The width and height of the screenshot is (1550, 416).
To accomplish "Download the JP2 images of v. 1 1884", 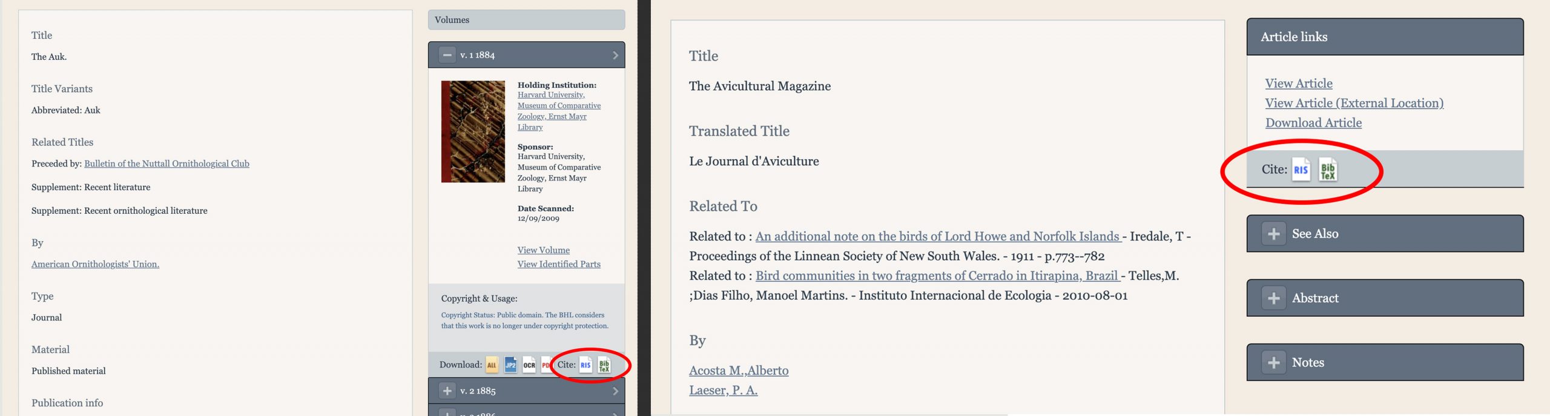I will tap(510, 365).
